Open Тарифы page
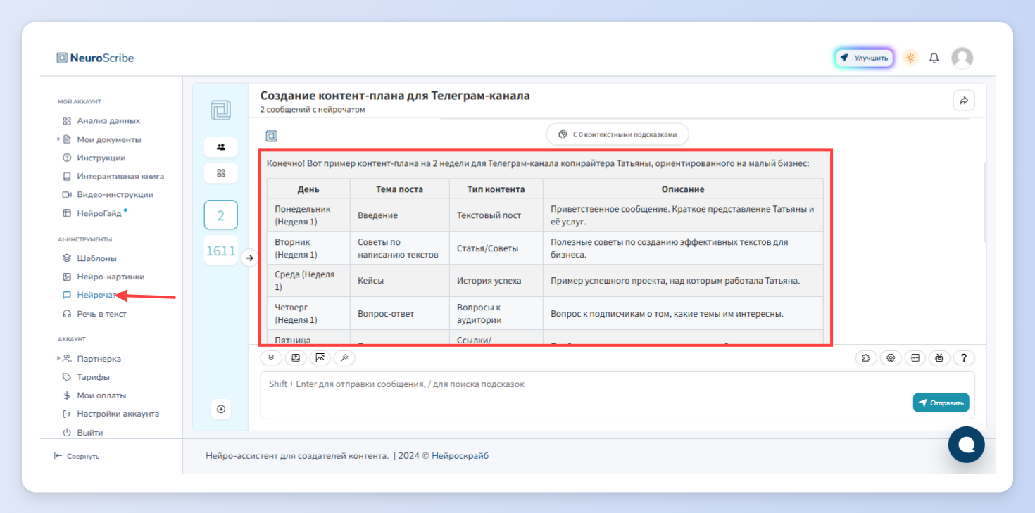1035x513 pixels. tap(93, 377)
